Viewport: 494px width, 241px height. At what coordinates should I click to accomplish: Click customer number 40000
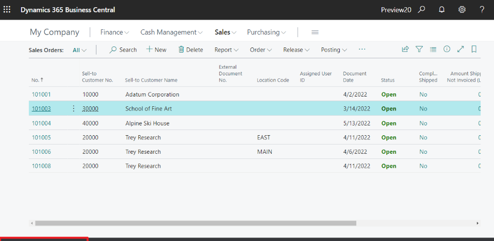(x=90, y=123)
